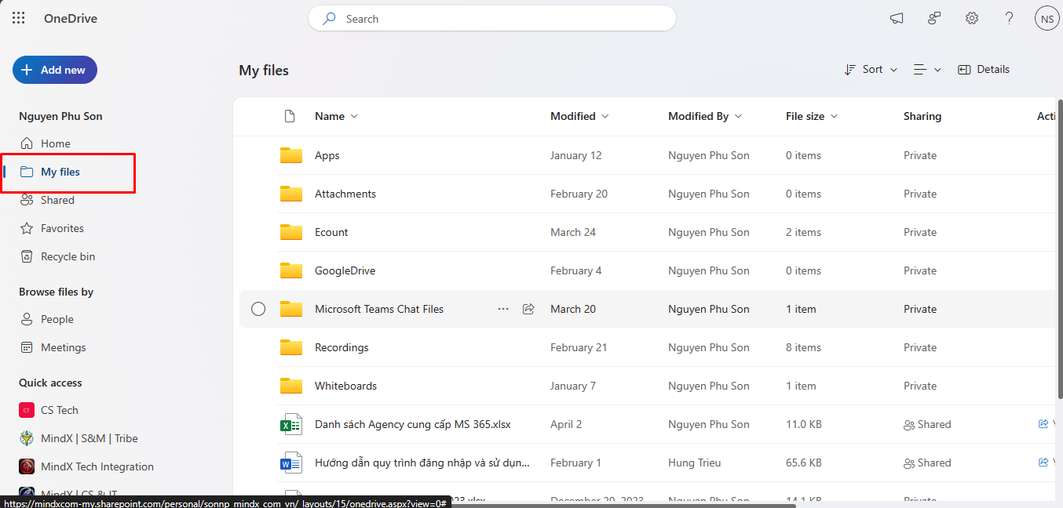Click the people network icon in header
Image resolution: width=1063 pixels, height=508 pixels.
(934, 18)
